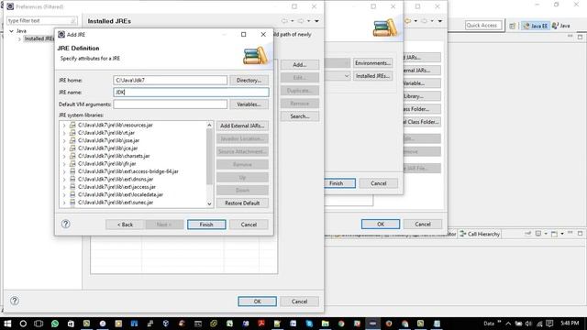Click the JRE home path field
The image size is (587, 330).
pos(170,80)
